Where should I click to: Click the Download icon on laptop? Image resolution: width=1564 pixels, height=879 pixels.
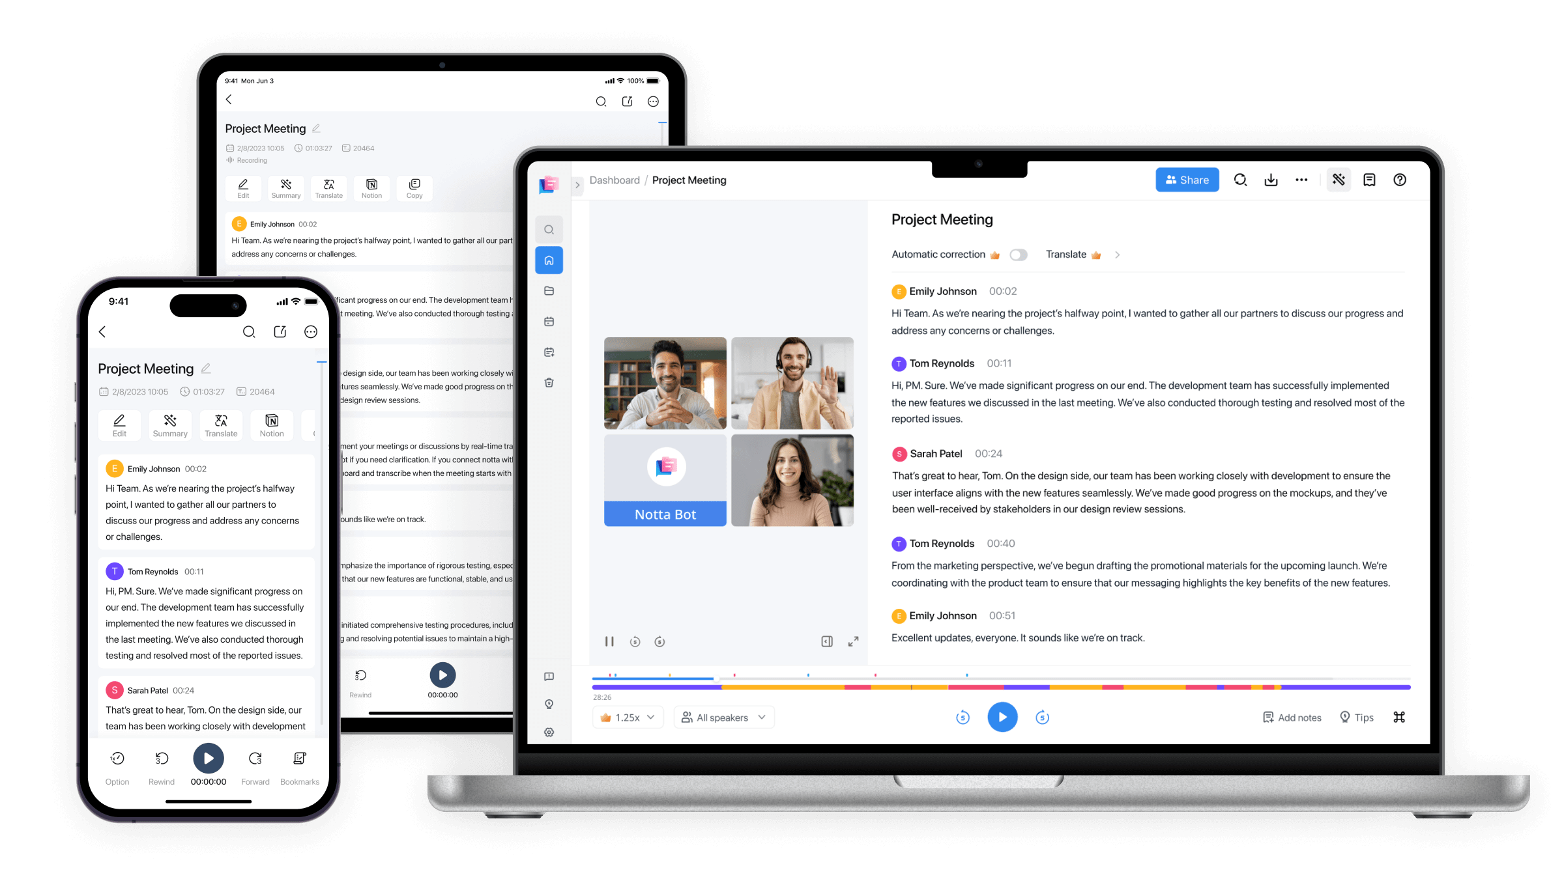click(x=1271, y=179)
